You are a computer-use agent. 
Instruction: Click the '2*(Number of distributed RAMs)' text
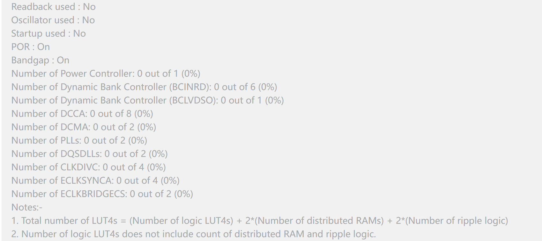(315, 221)
